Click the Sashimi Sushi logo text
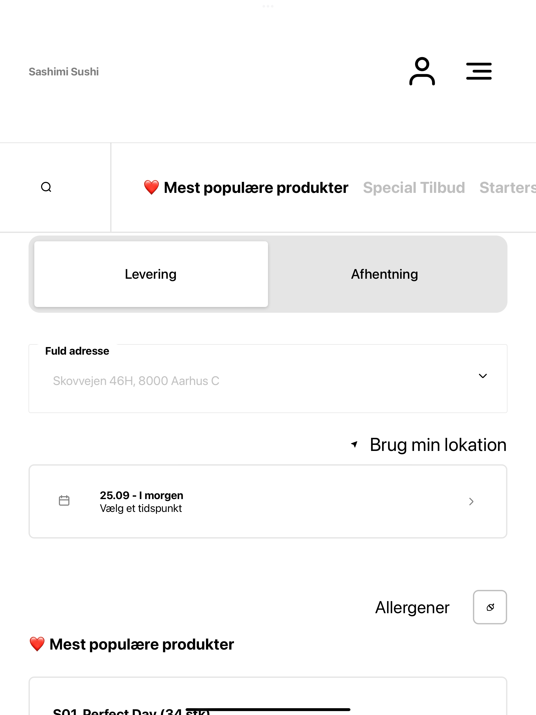Screen dimensions: 536x715 pyautogui.click(x=64, y=71)
